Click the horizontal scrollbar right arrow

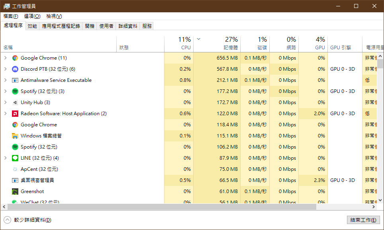point(374,207)
